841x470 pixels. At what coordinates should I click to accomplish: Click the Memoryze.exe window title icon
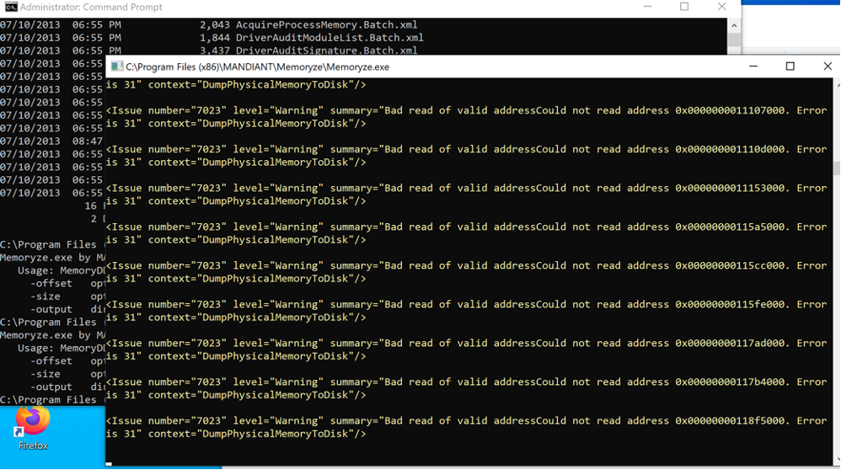coord(117,67)
